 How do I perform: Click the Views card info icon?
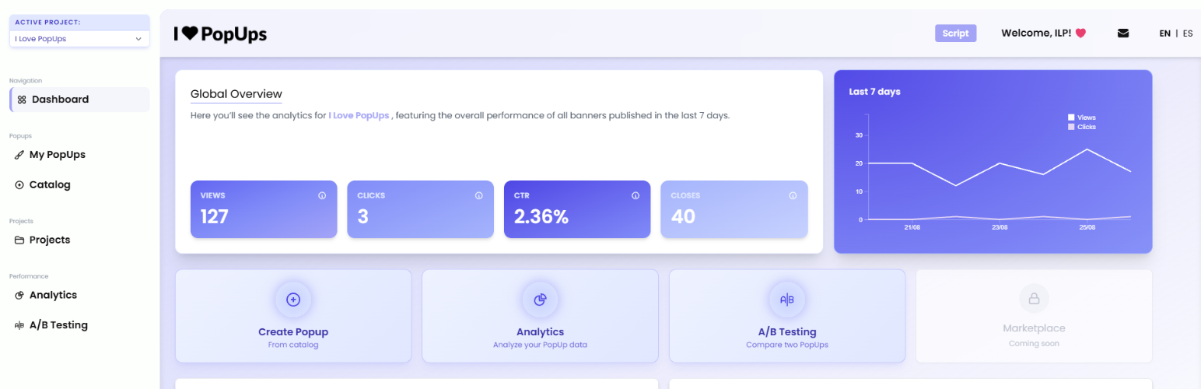tap(322, 196)
